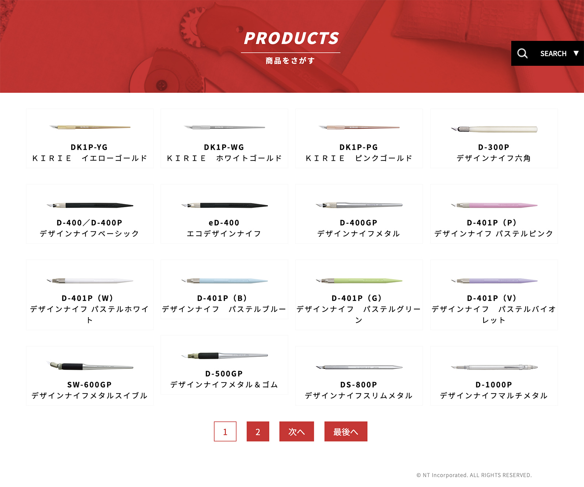The width and height of the screenshot is (584, 487).
Task: Expand the SEARCH dropdown arrow
Action: 576,53
